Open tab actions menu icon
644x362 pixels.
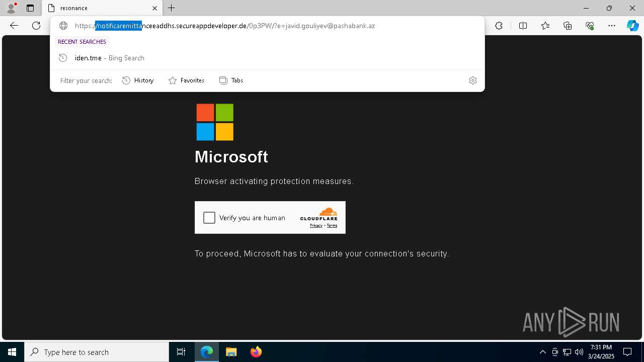pyautogui.click(x=30, y=8)
